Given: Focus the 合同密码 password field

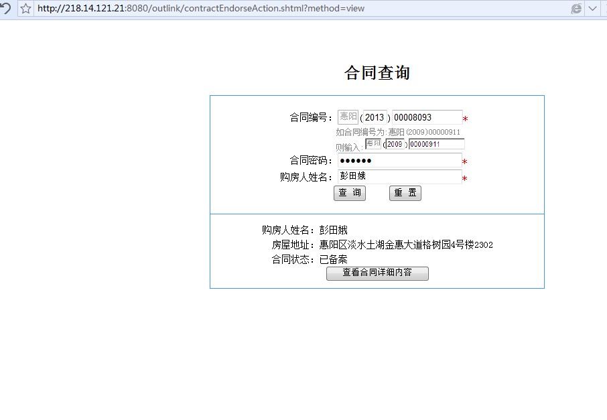Looking at the screenshot, I should 399,160.
